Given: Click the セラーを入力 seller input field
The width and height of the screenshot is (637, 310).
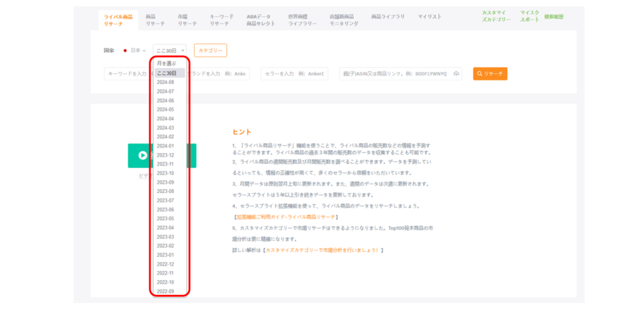Looking at the screenshot, I should point(294,73).
